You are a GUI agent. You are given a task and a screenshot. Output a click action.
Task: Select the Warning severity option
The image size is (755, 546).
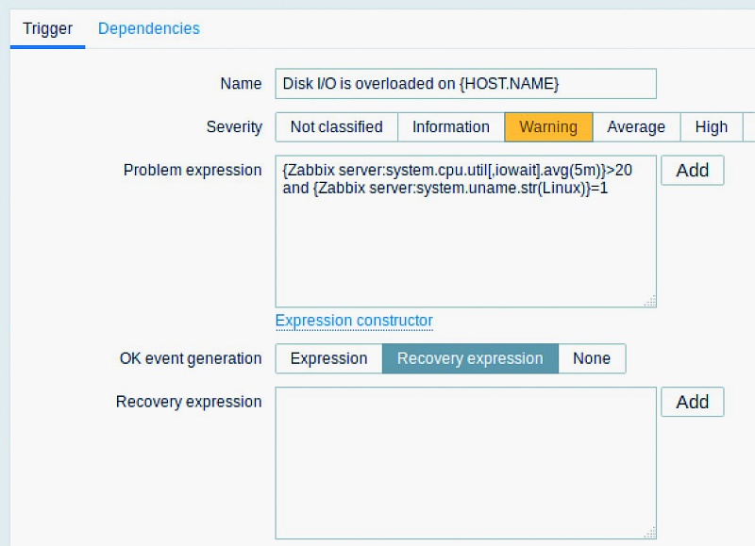tap(548, 127)
